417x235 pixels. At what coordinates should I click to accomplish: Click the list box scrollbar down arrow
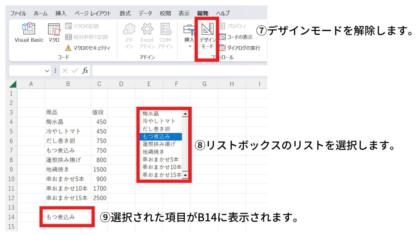click(185, 175)
